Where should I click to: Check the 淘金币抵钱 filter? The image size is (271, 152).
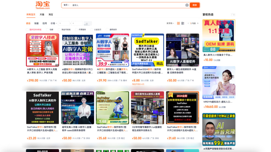[x=60, y=30]
